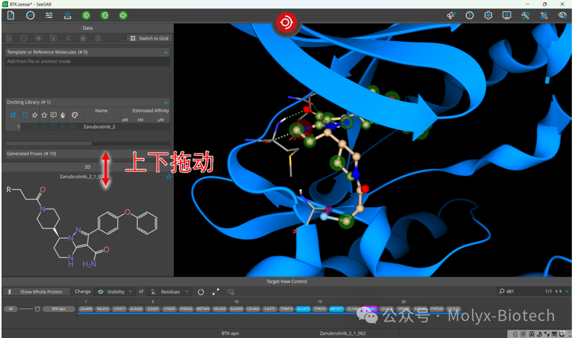Click the circled ellipsis icon in Data toolbar
573x338 pixels.
coord(24,38)
